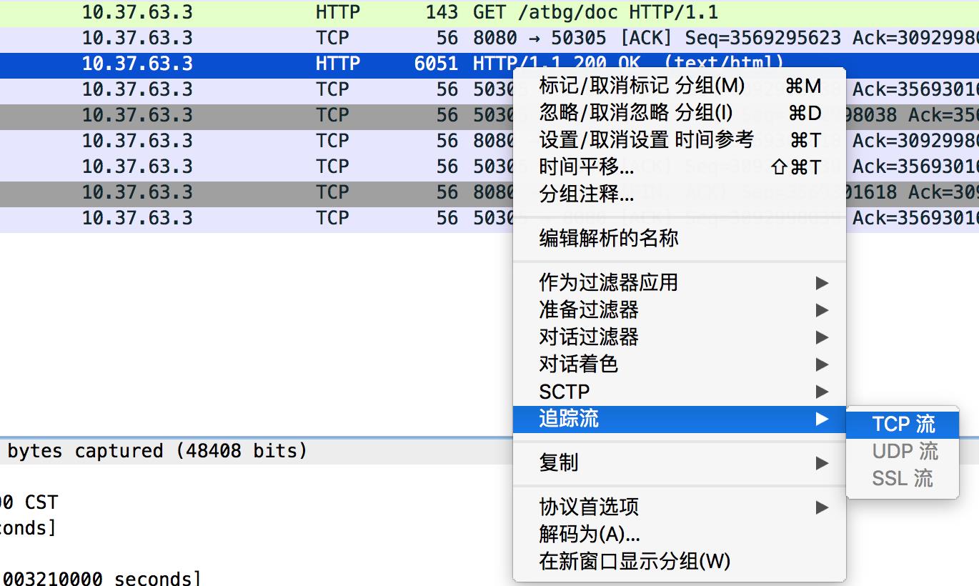Open 解码为(A)... decode as entry
This screenshot has width=979, height=586.
(x=679, y=534)
